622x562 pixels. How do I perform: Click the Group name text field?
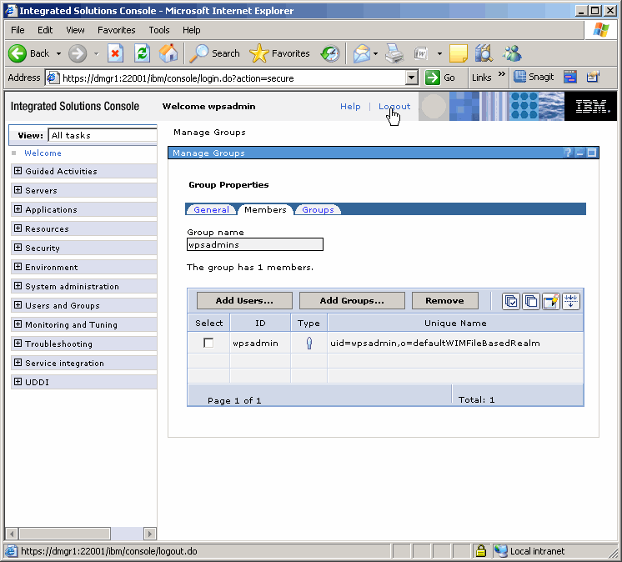pyautogui.click(x=254, y=245)
